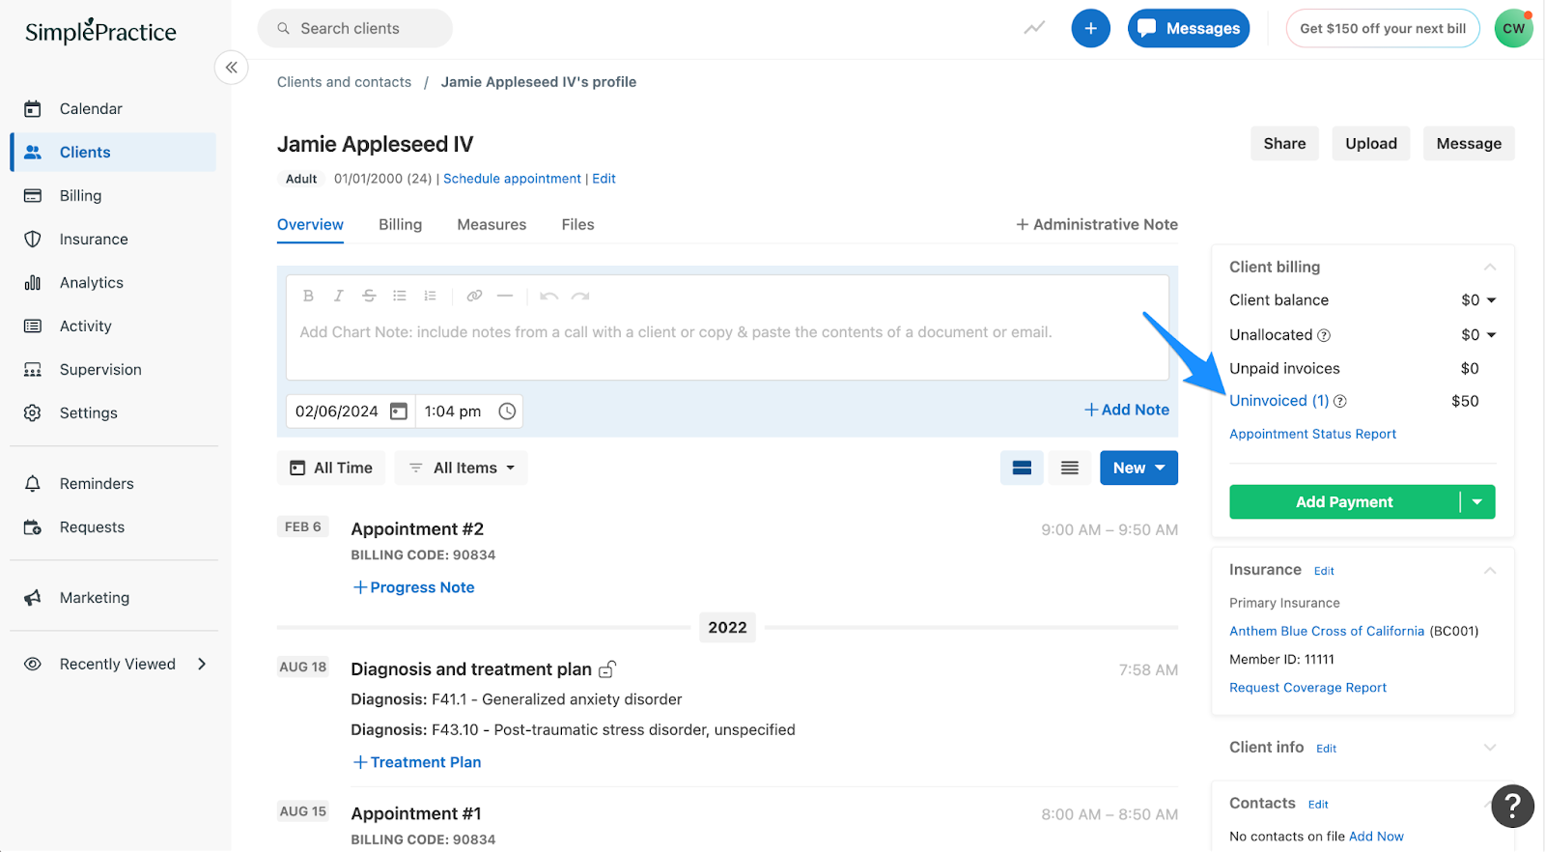Undo the last chart note edit
Viewport: 1545px width, 852px height.
(548, 296)
